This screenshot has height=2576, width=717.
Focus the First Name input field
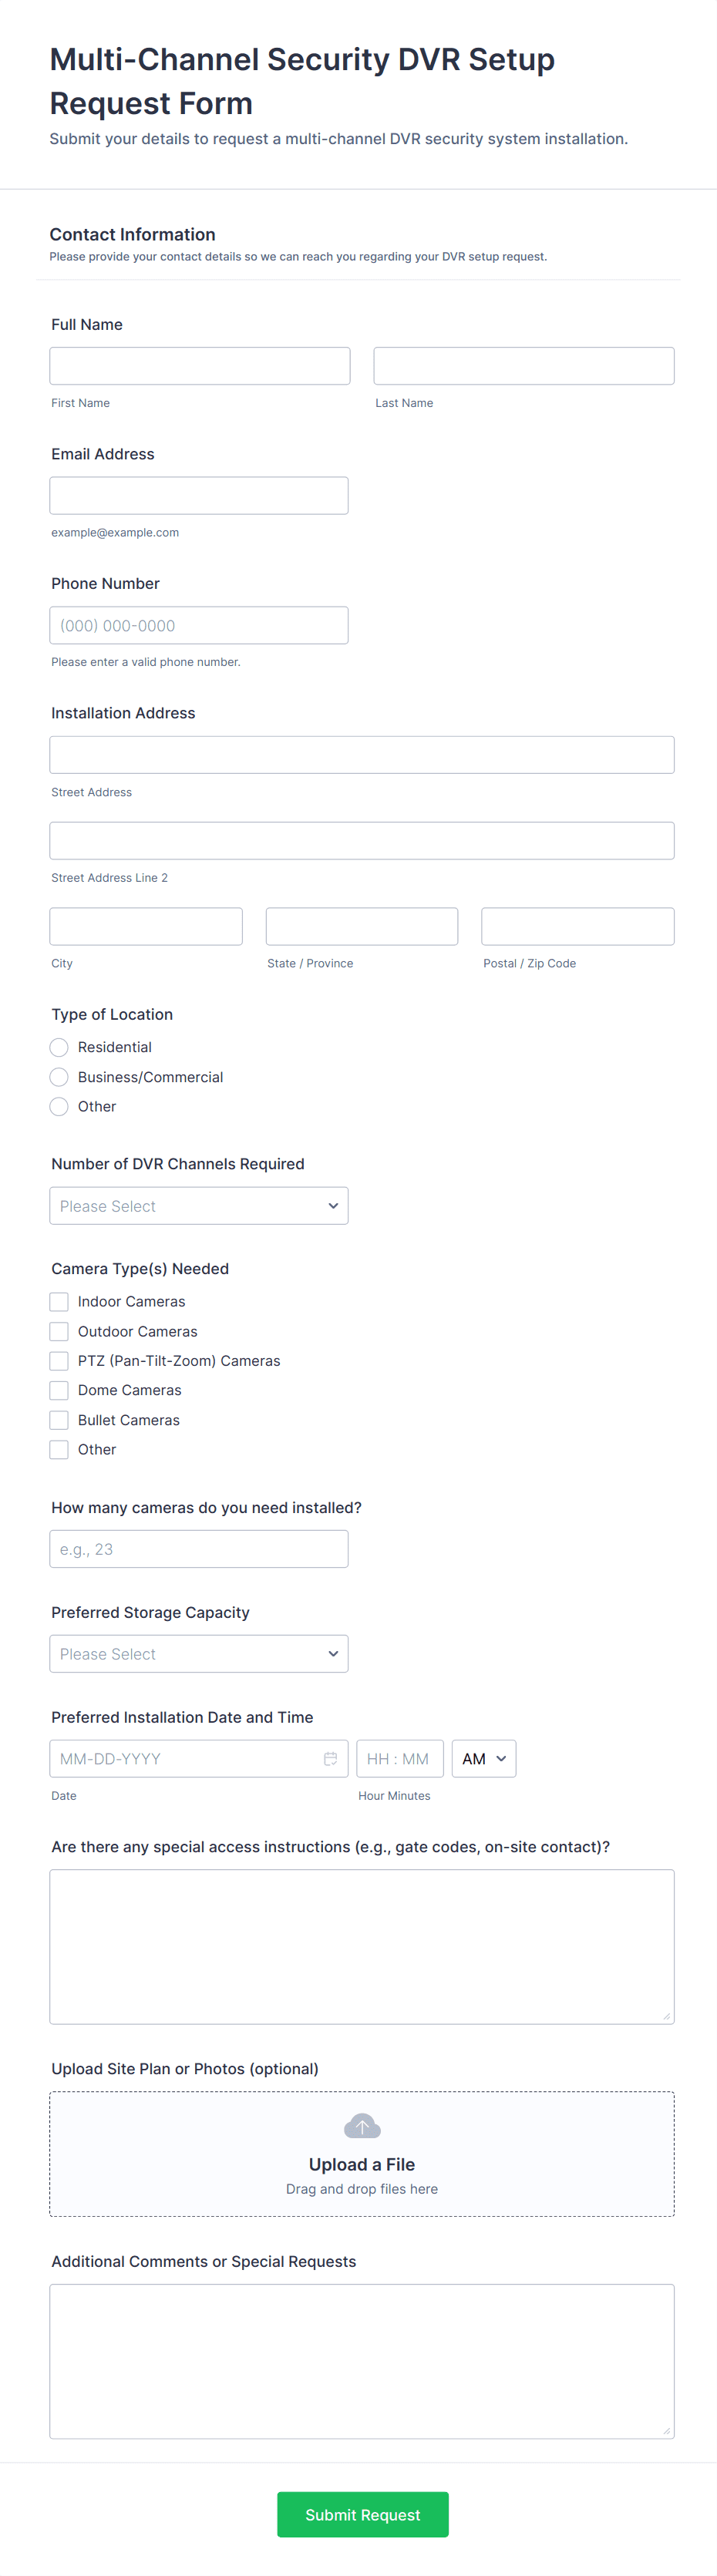click(x=200, y=366)
